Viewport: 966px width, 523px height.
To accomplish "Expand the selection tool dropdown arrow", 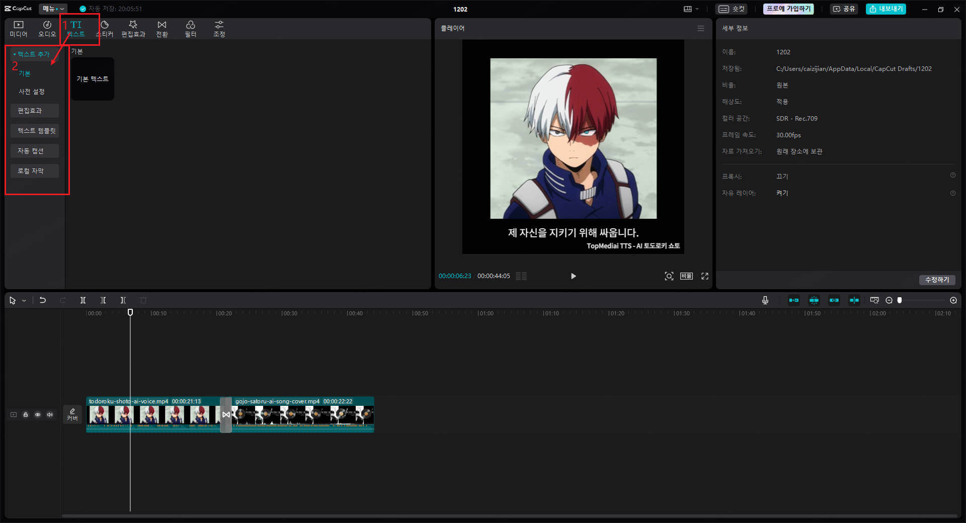I will [x=24, y=301].
